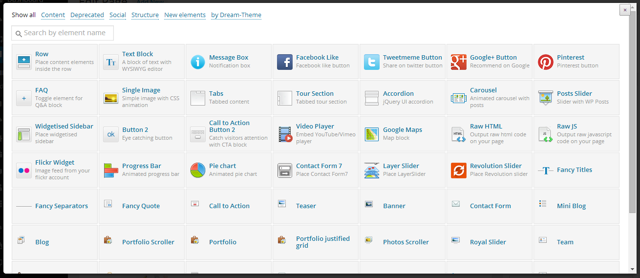The width and height of the screenshot is (640, 278).
Task: Click the Pie chart icon
Action: [198, 171]
